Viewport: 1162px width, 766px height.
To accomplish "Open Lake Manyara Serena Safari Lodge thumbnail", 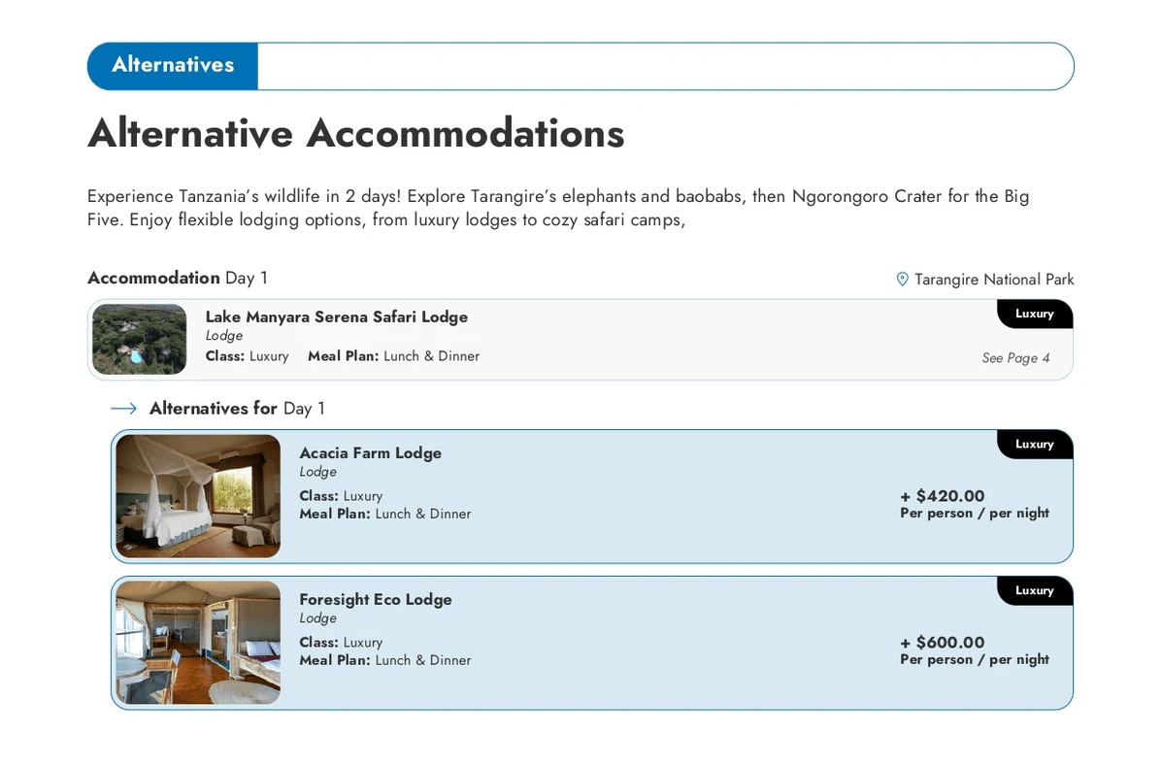I will pyautogui.click(x=140, y=339).
